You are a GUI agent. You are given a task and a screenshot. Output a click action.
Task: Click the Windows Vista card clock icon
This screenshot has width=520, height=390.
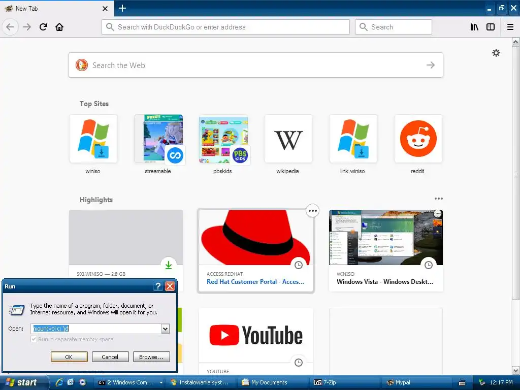click(429, 265)
